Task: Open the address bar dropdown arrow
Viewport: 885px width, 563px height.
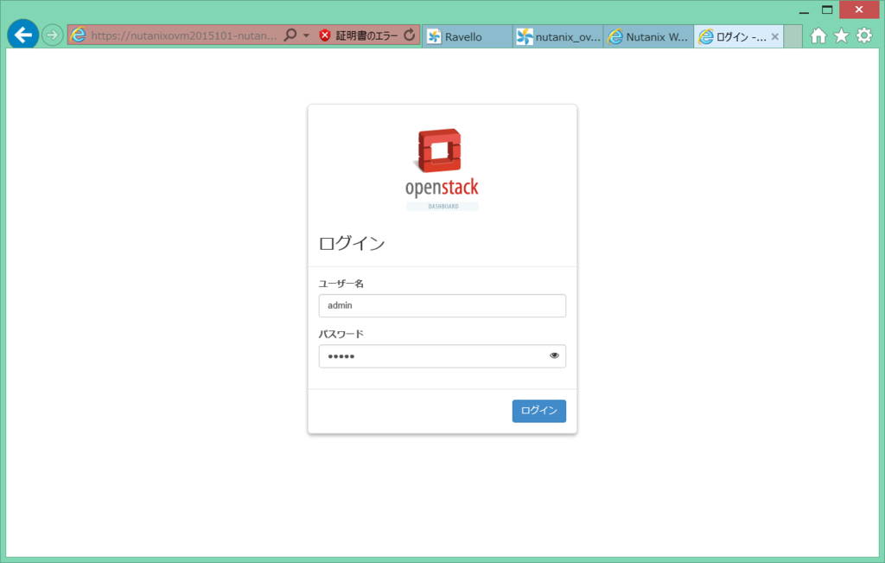Action: tap(307, 35)
